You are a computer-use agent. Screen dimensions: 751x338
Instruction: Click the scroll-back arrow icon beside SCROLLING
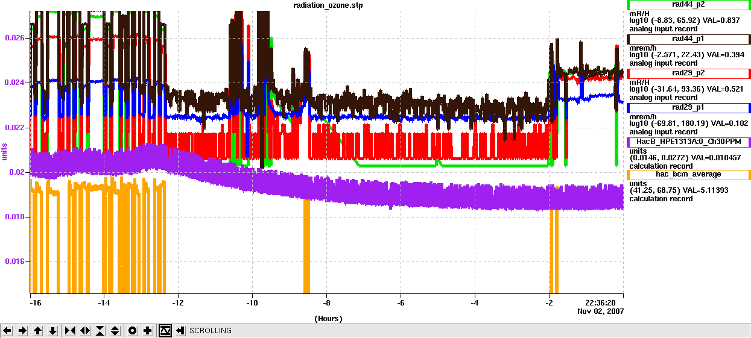(180, 331)
